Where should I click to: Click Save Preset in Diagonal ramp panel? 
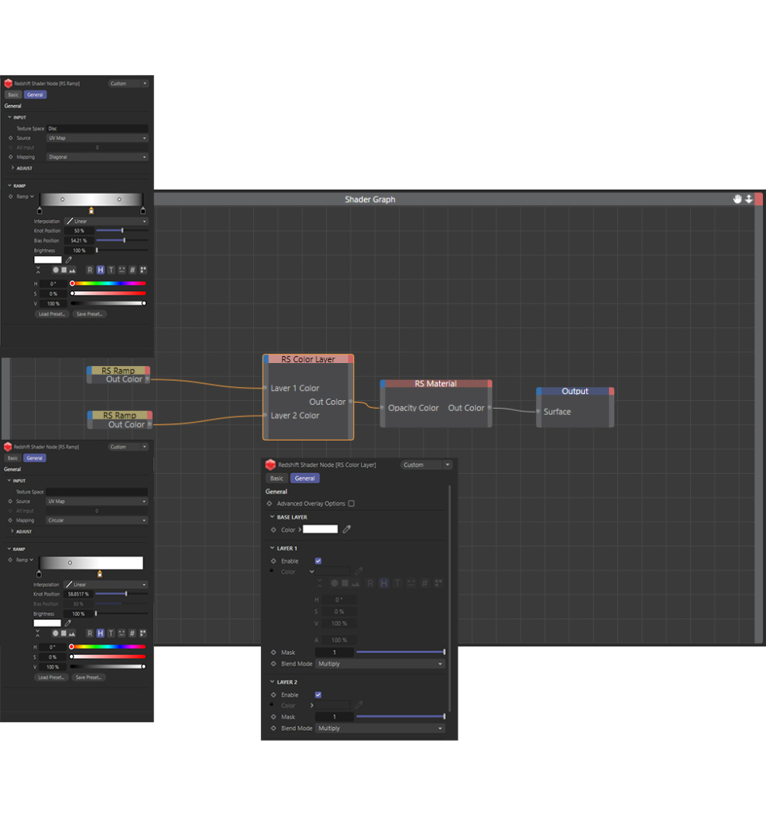tap(89, 314)
